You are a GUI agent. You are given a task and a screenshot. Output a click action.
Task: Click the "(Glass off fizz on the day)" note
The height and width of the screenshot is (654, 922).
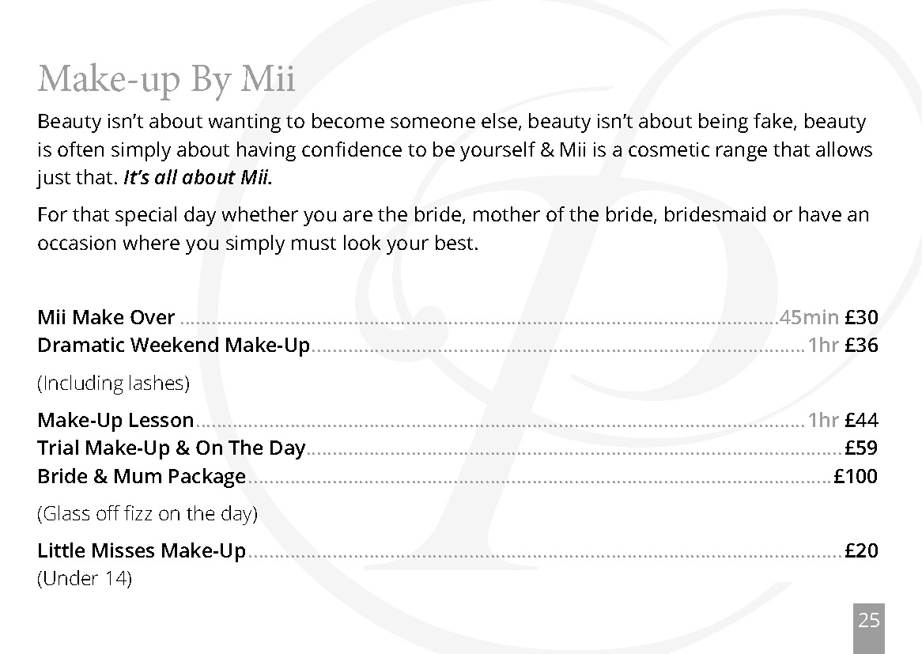coord(147,514)
